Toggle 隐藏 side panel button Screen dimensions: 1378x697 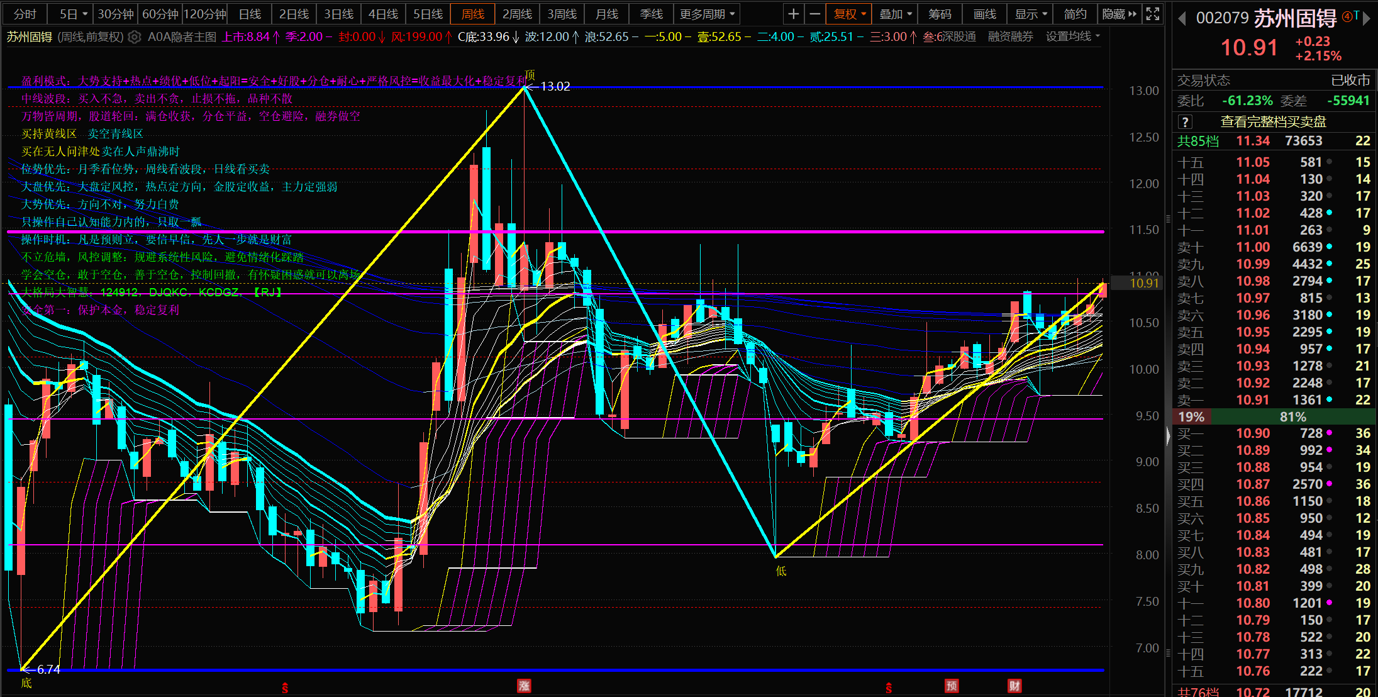click(1119, 14)
